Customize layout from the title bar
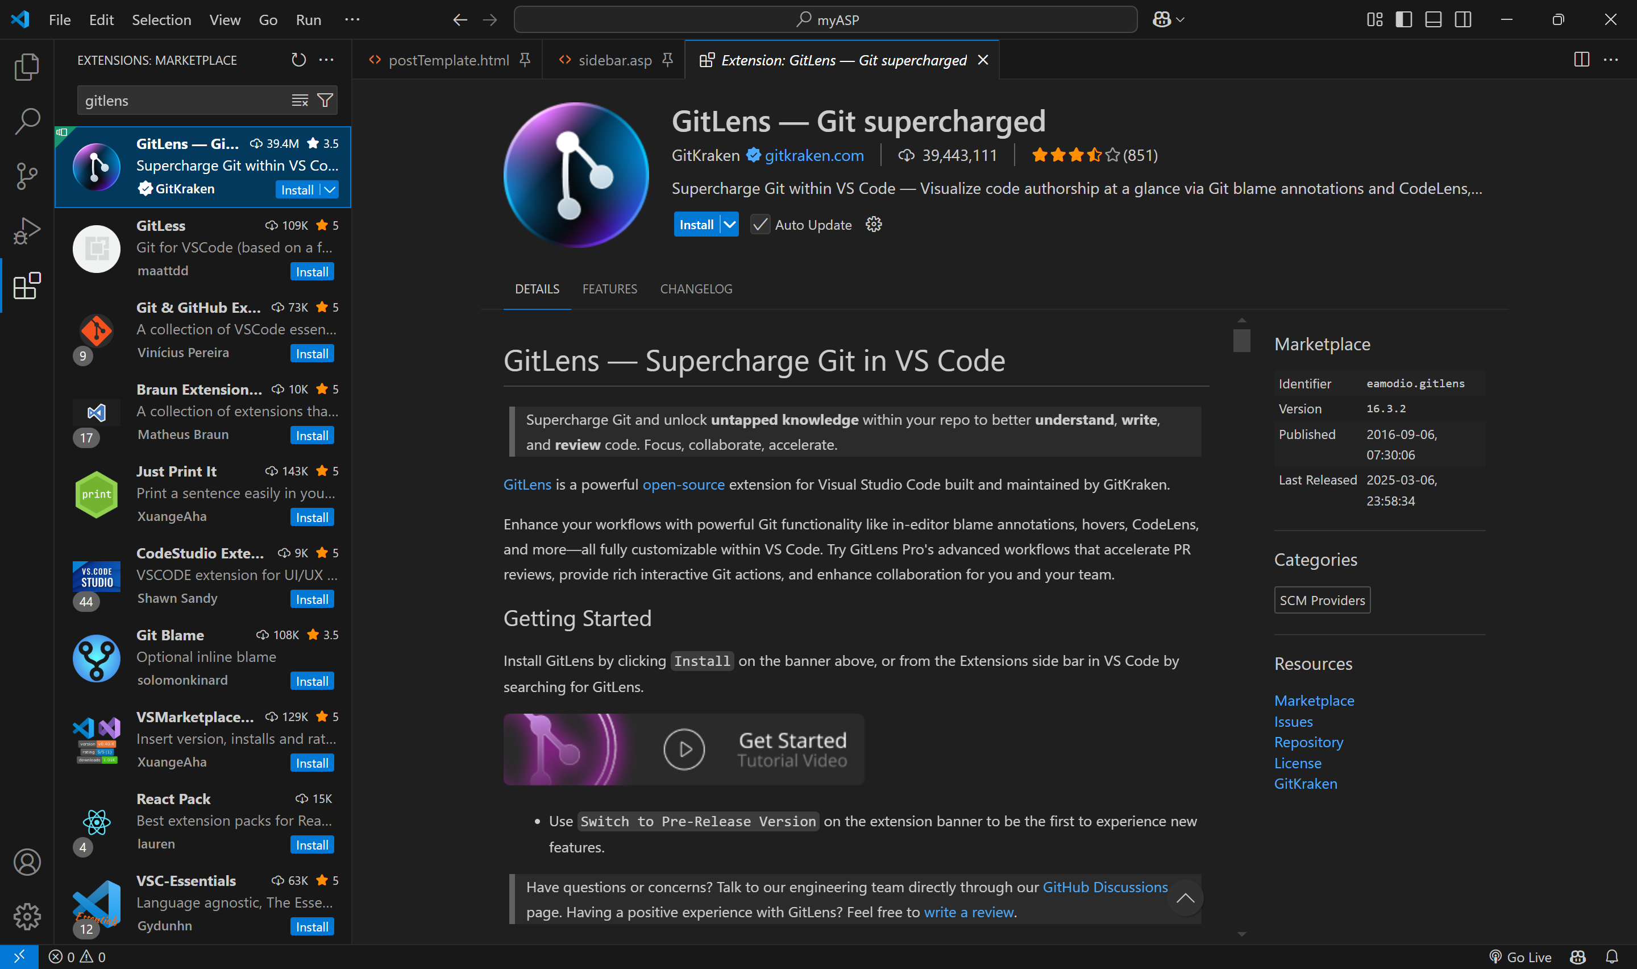This screenshot has height=969, width=1637. [1375, 19]
